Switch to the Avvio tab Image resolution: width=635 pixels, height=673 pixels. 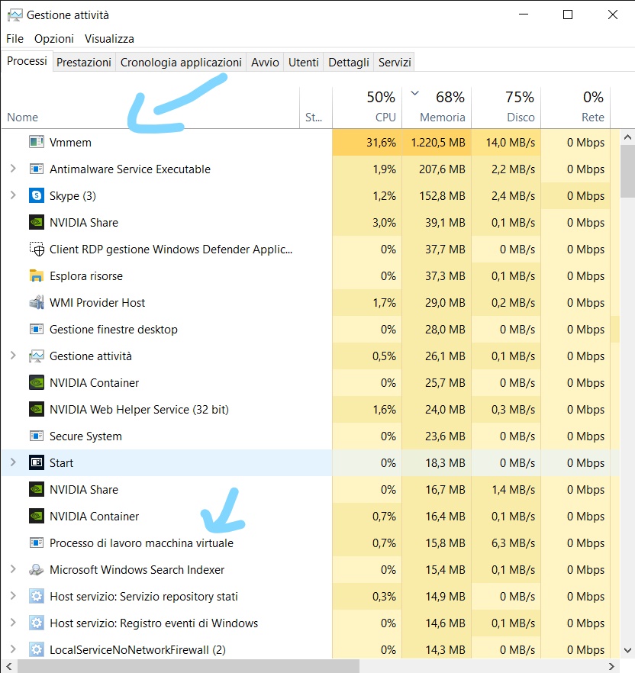coord(265,63)
